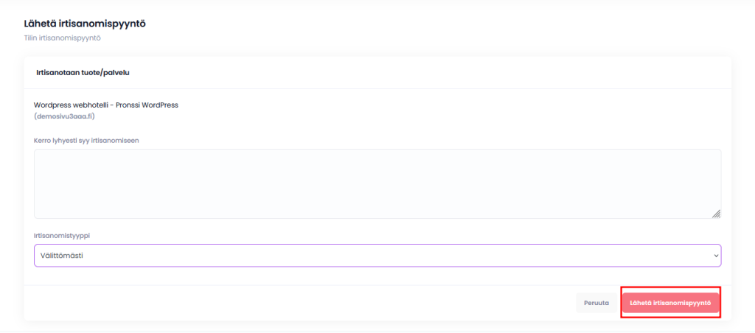Viewport: 755px width, 333px height.
Task: Click the Irtisanomistyyppi field label
Action: (x=66, y=235)
